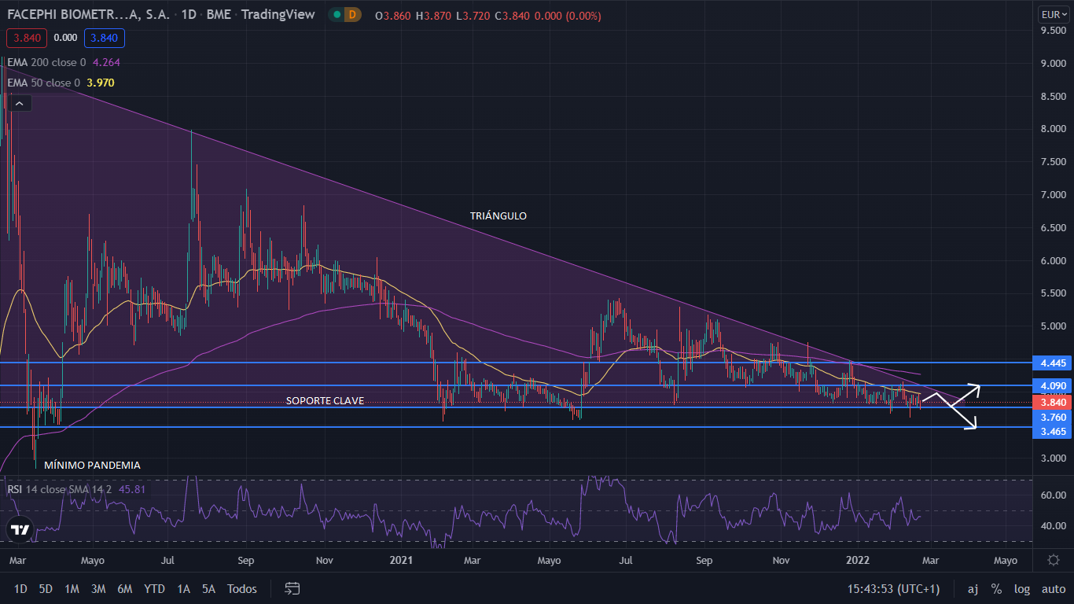
Task: Open the timezone menu at 15:43:53 (UTC+1)
Action: (x=893, y=588)
